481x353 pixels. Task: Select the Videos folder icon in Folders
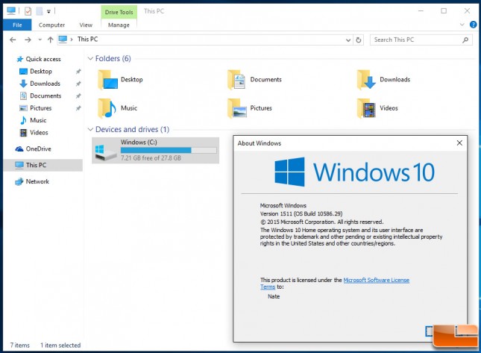[x=366, y=108]
